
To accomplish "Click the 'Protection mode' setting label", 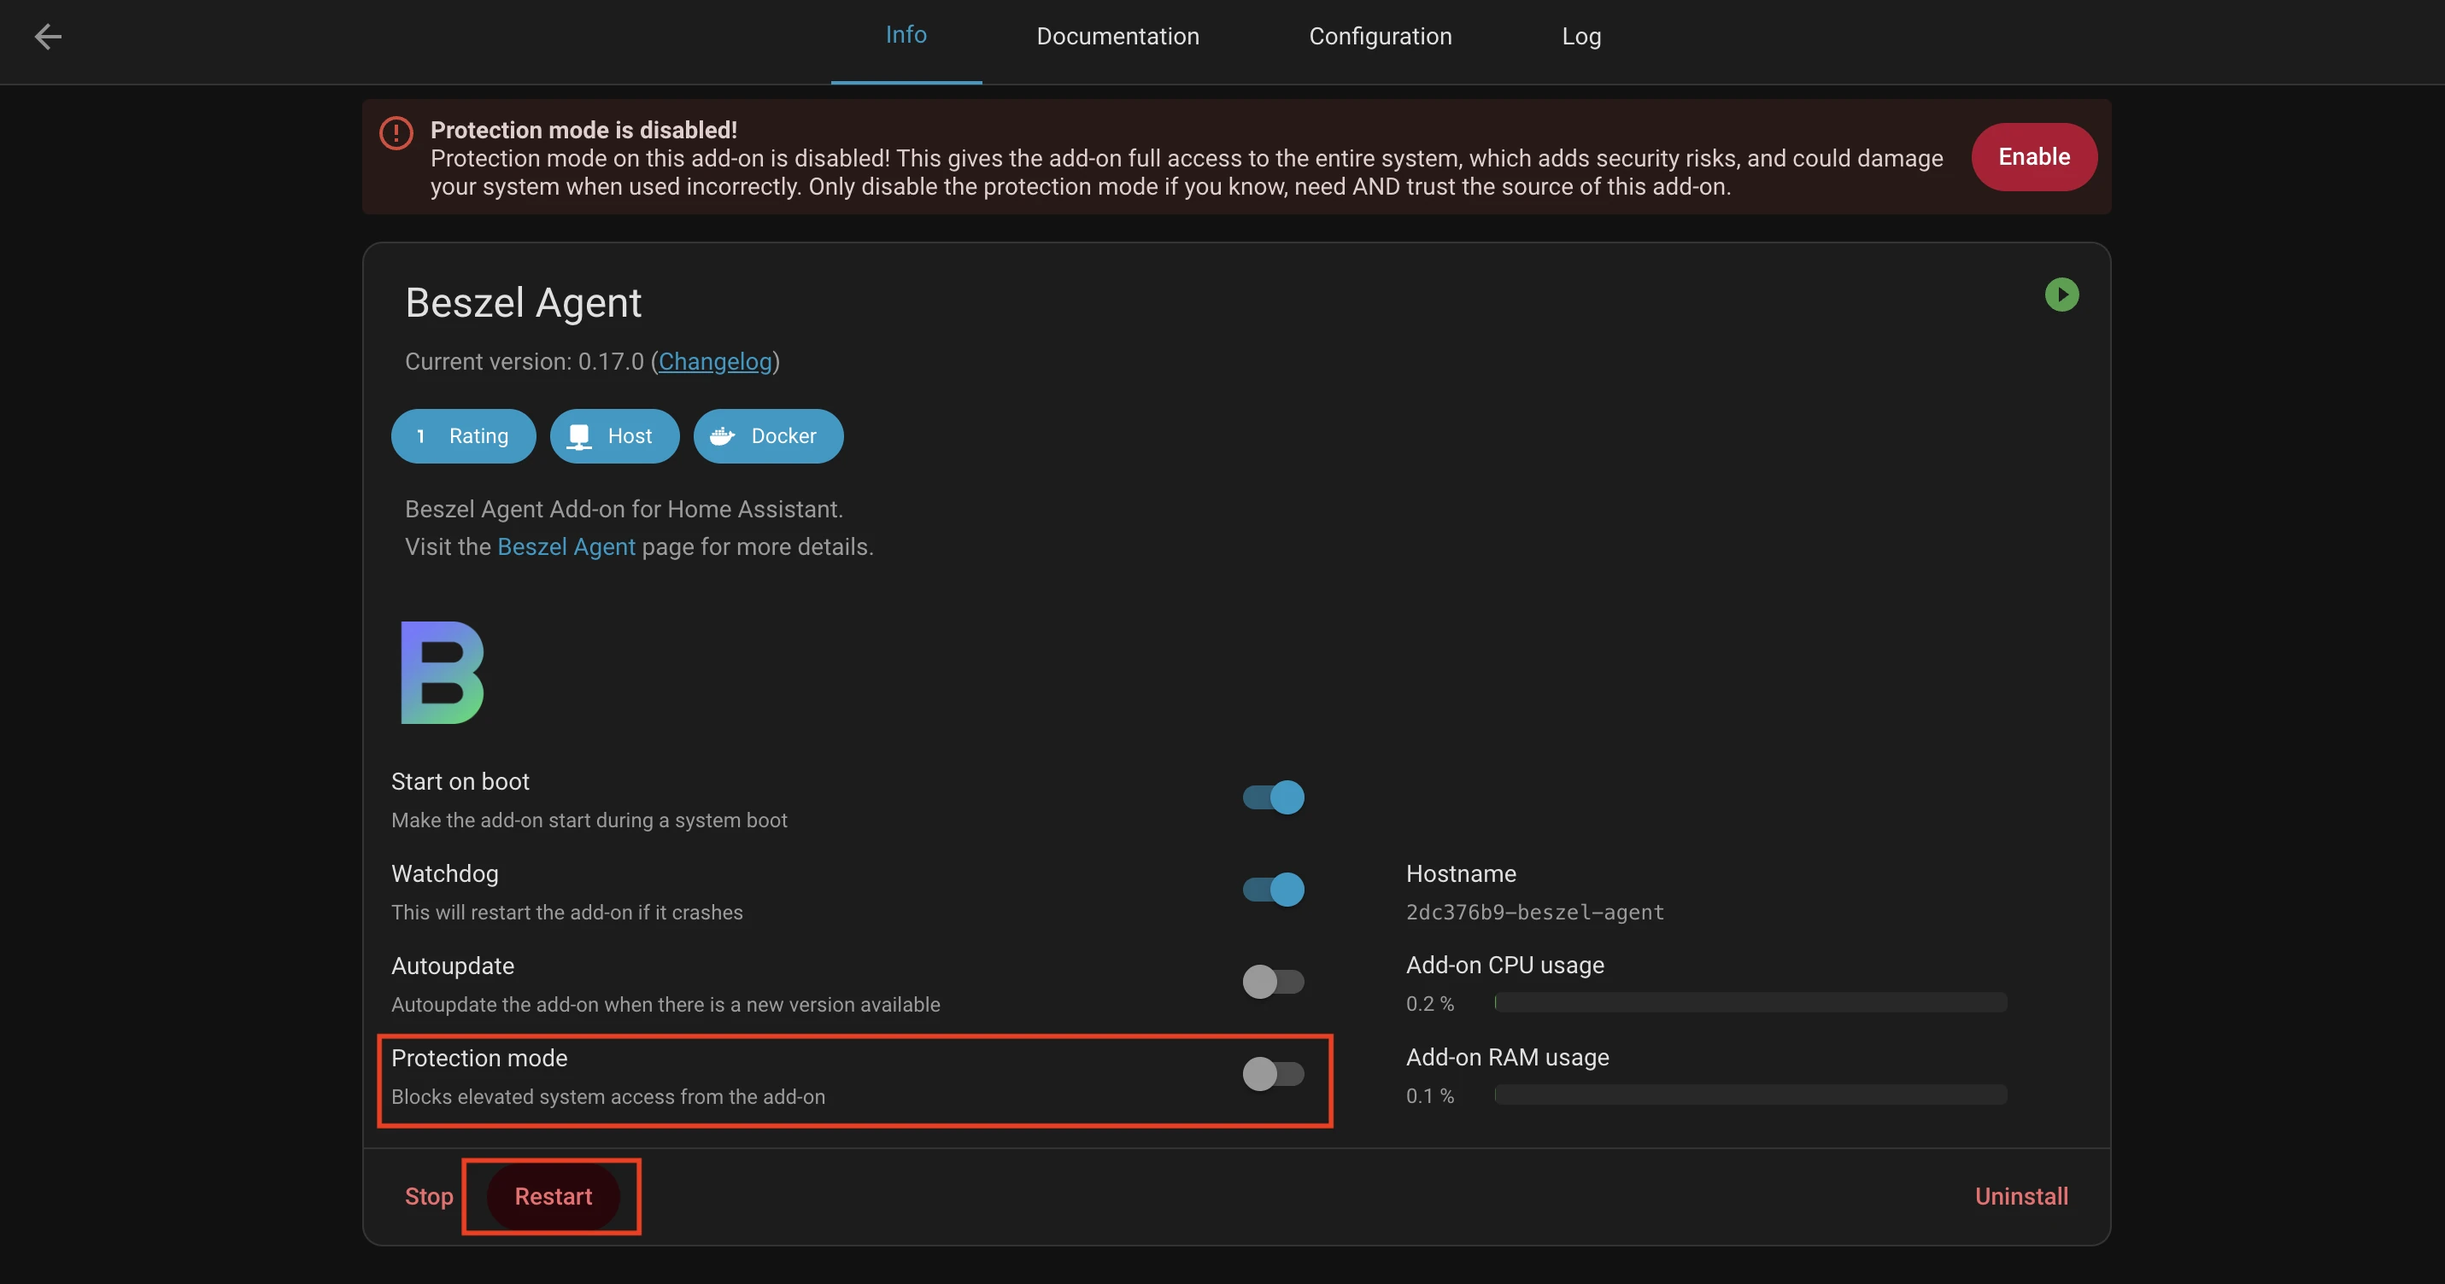I will point(479,1058).
